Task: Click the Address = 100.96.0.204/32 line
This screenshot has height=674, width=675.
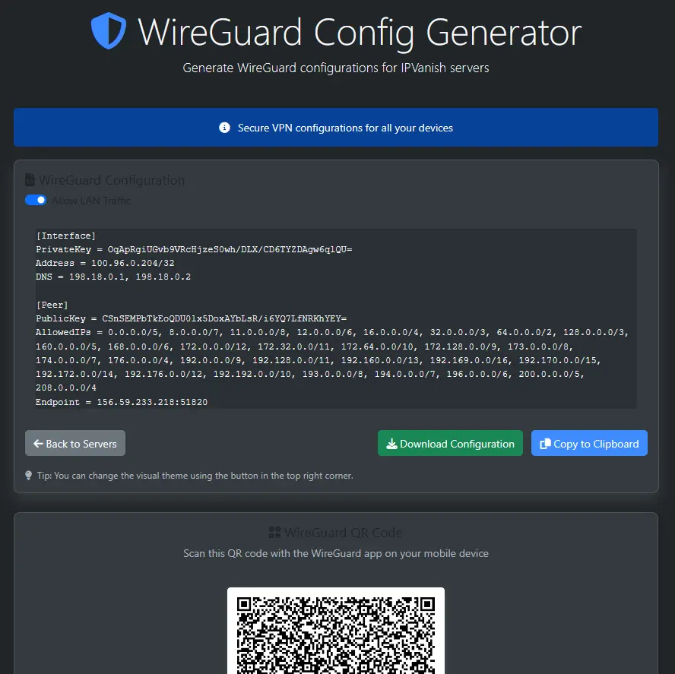Action: click(105, 263)
